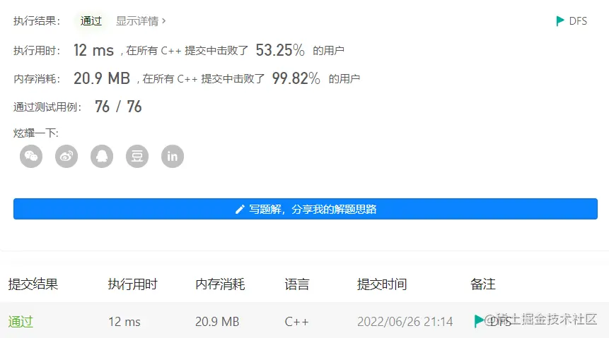This screenshot has height=338, width=609.
Task: Select the 执行用时 column header
Action: click(132, 284)
